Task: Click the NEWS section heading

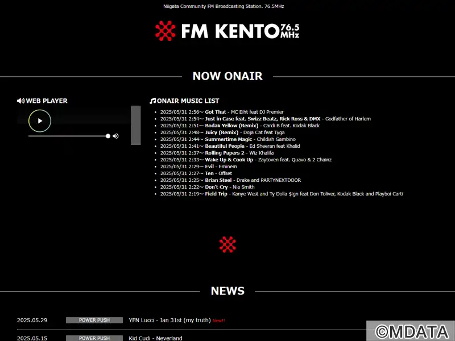Action: [x=227, y=291]
